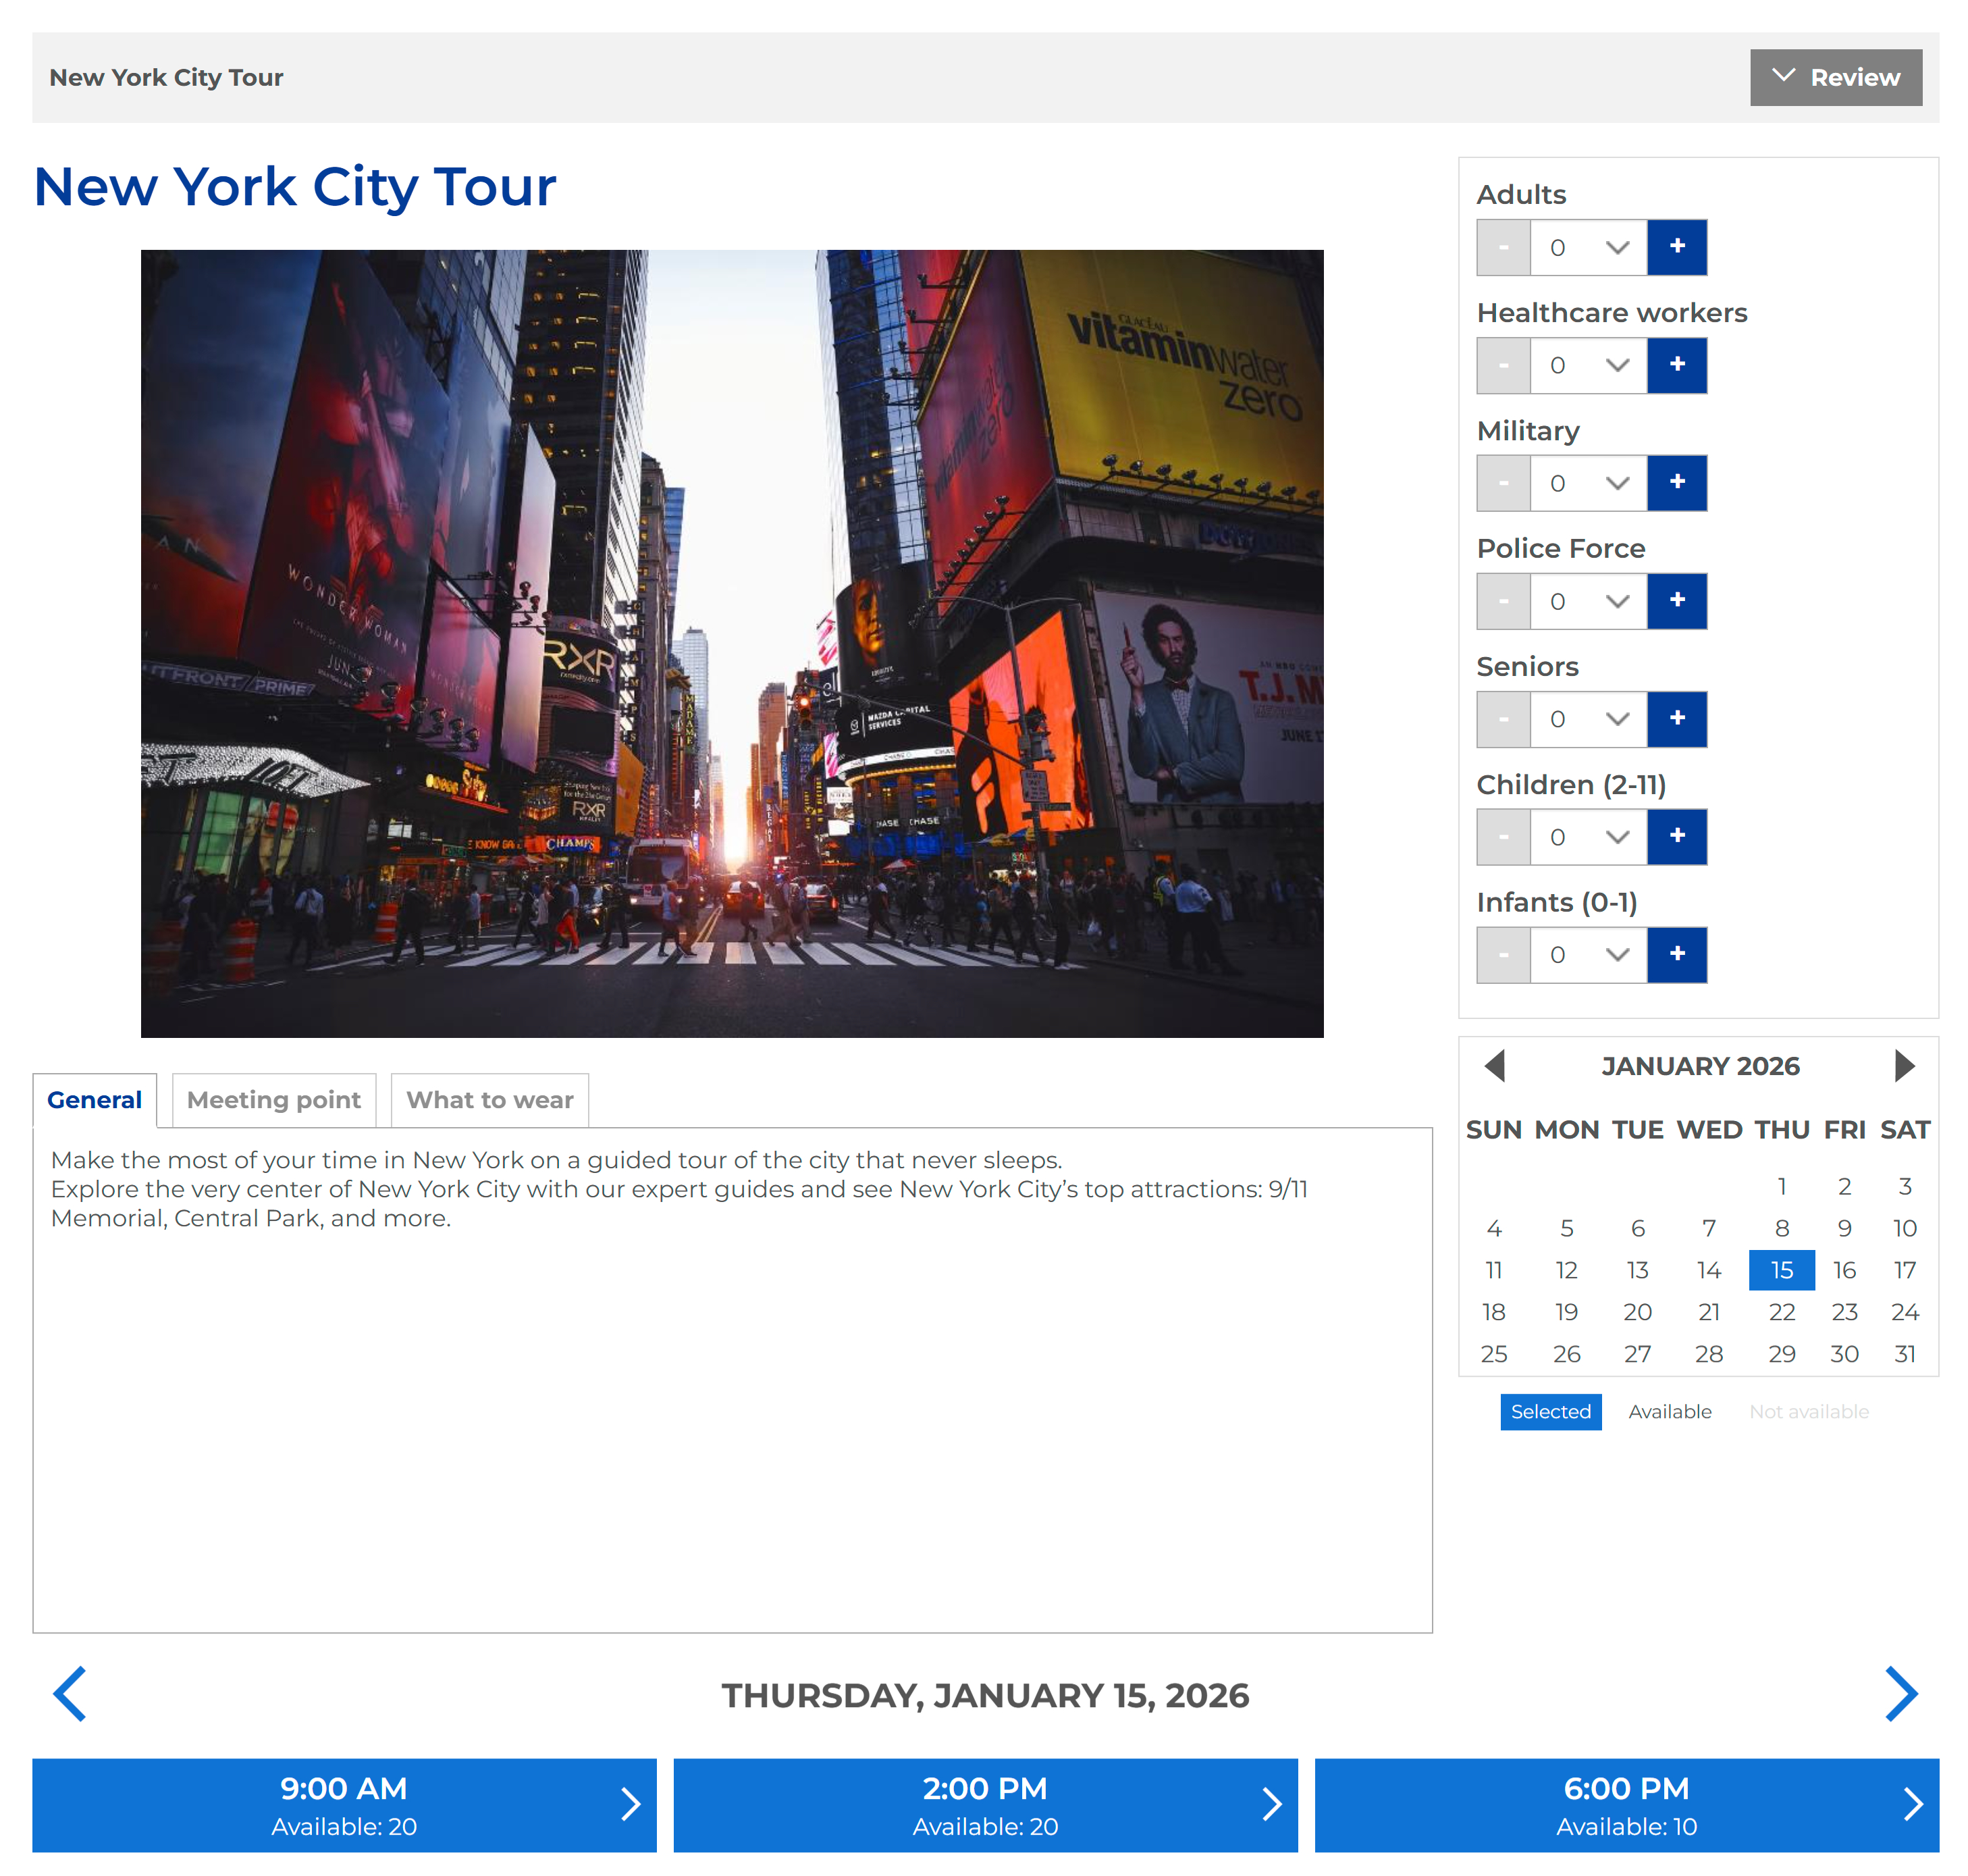Image resolution: width=1968 pixels, height=1876 pixels.
Task: Select January 12 on the calendar
Action: (x=1566, y=1270)
